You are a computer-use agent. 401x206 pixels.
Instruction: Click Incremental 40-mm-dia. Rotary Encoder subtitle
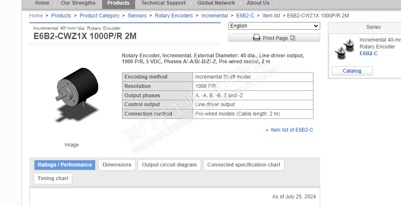pos(77,28)
